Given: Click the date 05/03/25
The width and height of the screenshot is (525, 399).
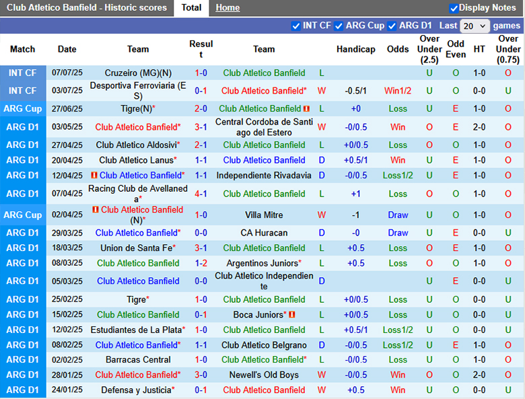Looking at the screenshot, I should (67, 281).
